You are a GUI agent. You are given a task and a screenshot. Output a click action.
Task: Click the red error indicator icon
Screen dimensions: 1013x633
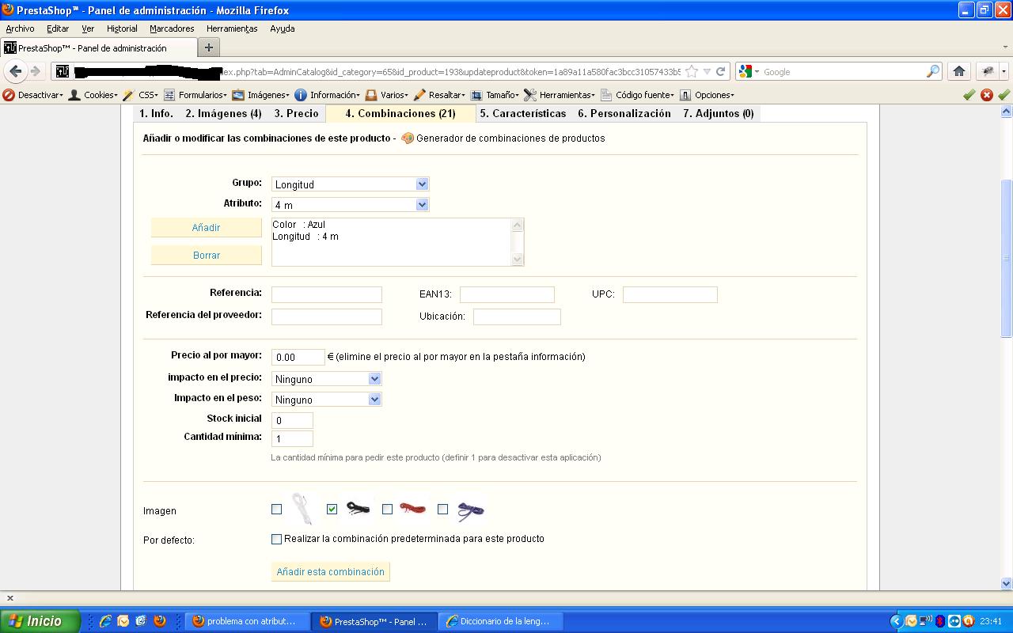(x=987, y=95)
